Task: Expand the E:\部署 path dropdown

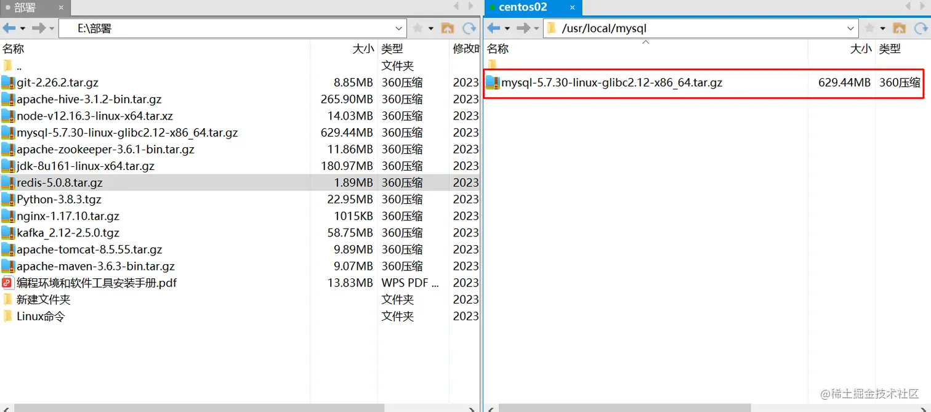Action: pyautogui.click(x=399, y=28)
